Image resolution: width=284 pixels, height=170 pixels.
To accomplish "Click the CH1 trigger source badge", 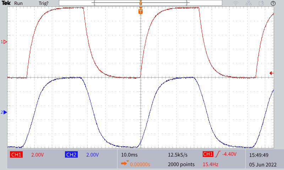I will tap(208, 154).
